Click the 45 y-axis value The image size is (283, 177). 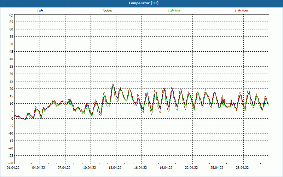click(11, 51)
